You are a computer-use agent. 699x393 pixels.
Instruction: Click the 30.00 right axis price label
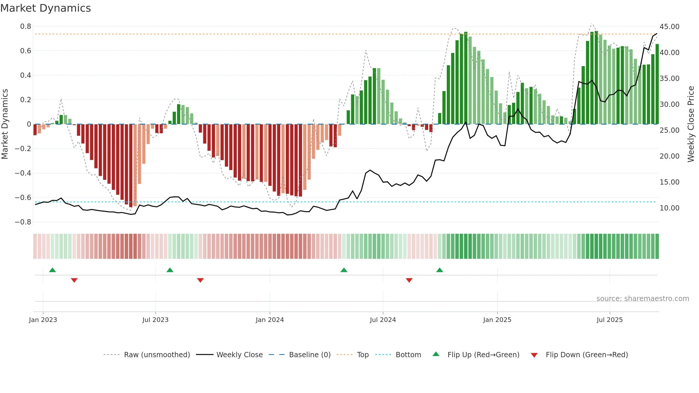pyautogui.click(x=670, y=105)
